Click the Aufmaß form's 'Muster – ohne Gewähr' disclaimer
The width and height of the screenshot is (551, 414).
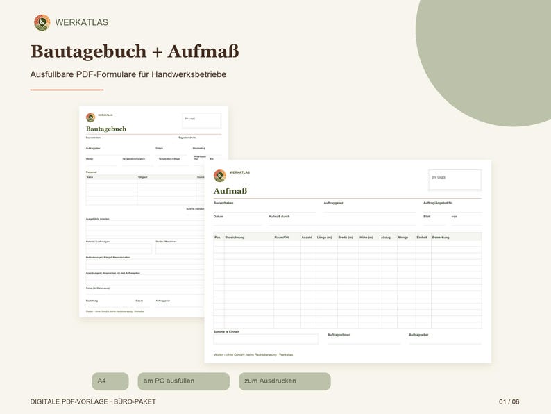click(x=253, y=354)
